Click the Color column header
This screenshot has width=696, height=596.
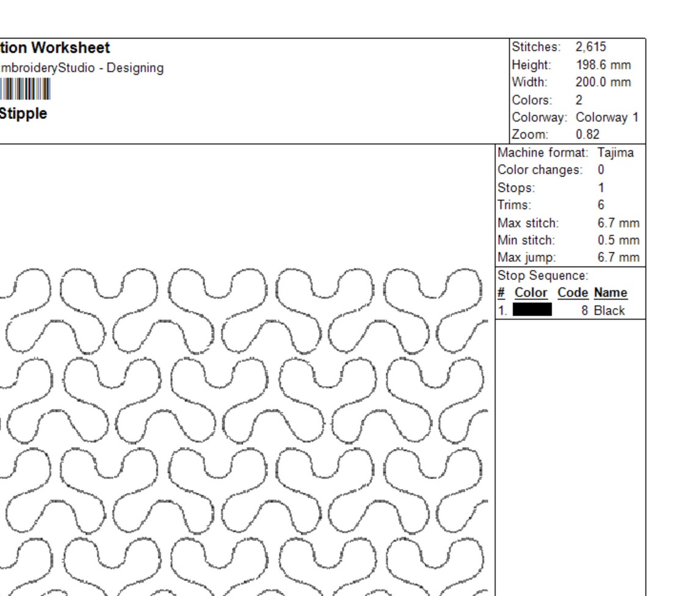531,293
